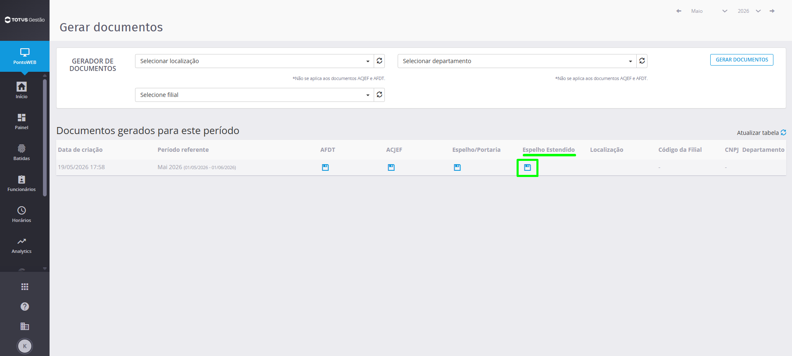Open the apps grid icon
792x356 pixels.
pyautogui.click(x=25, y=287)
